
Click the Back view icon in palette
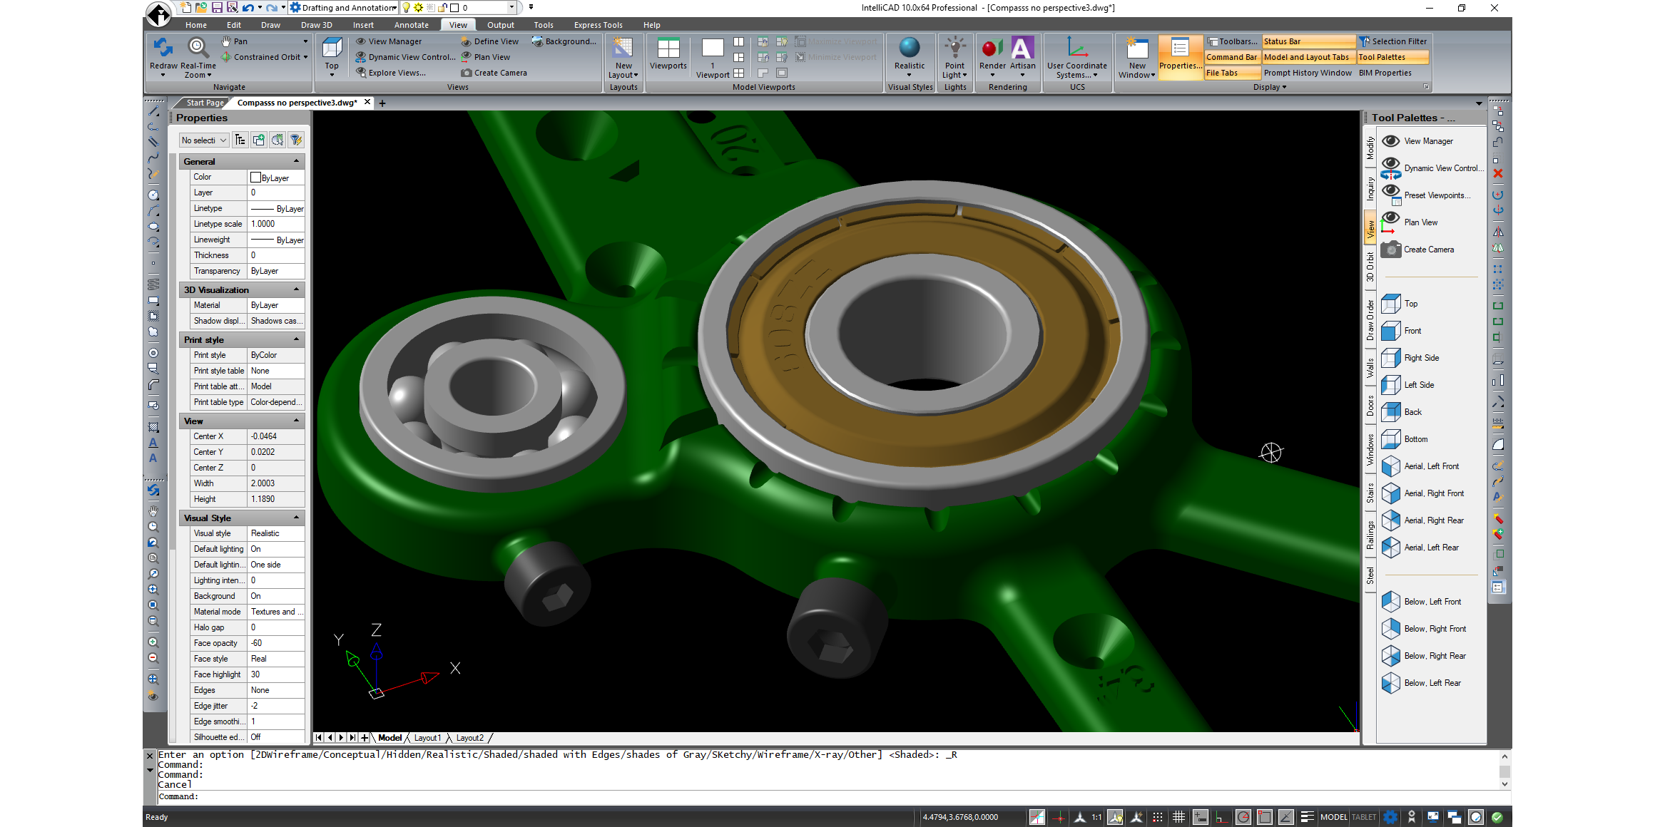coord(1391,412)
